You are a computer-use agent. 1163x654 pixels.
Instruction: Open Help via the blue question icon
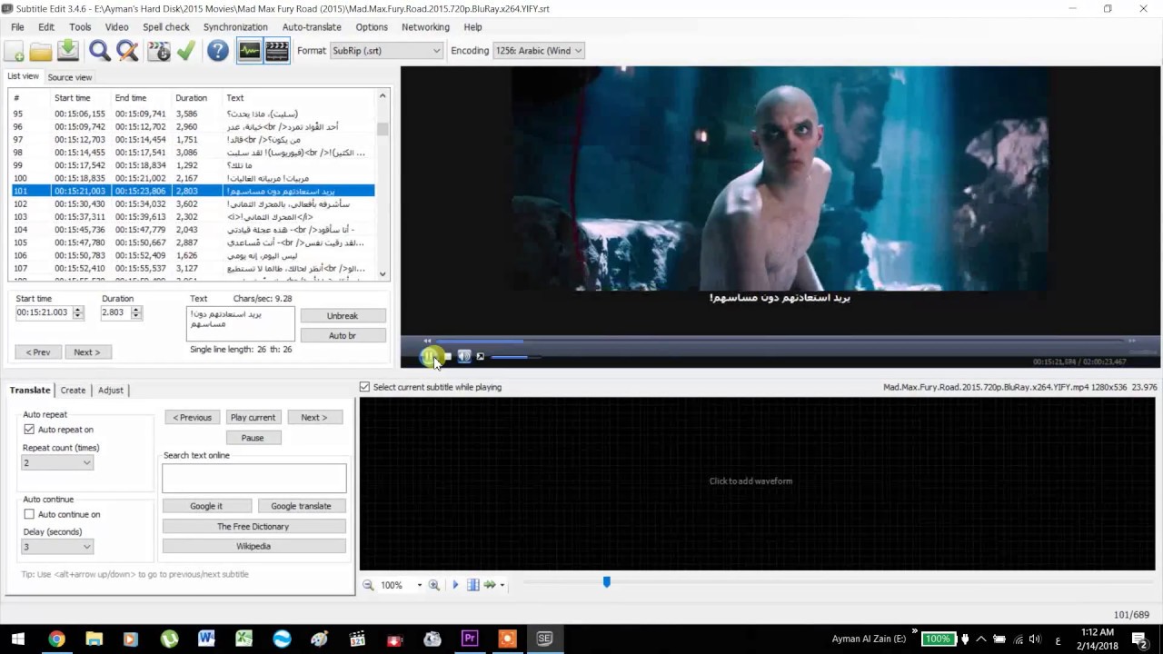(x=218, y=51)
